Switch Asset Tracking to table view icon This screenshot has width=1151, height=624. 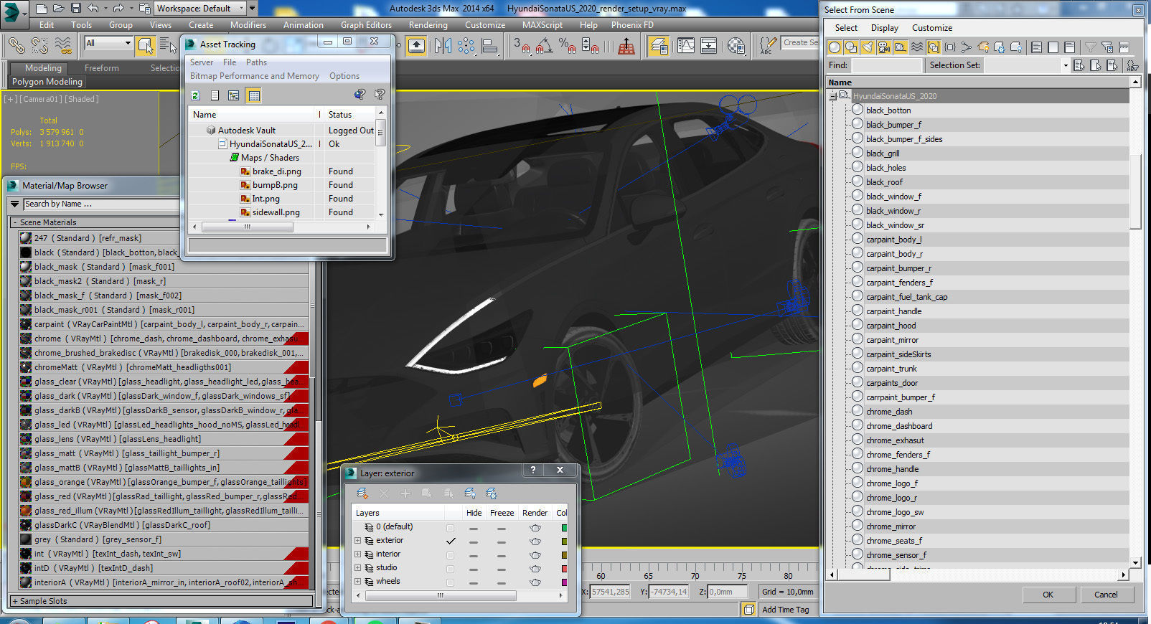[x=254, y=95]
